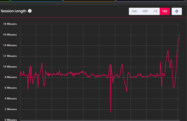Click the Session Length heading
The width and height of the screenshot is (187, 121).
point(14,11)
